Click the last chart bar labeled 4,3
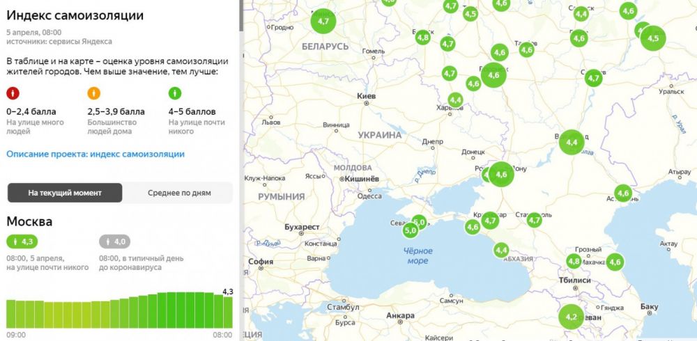 pyautogui.click(x=228, y=310)
